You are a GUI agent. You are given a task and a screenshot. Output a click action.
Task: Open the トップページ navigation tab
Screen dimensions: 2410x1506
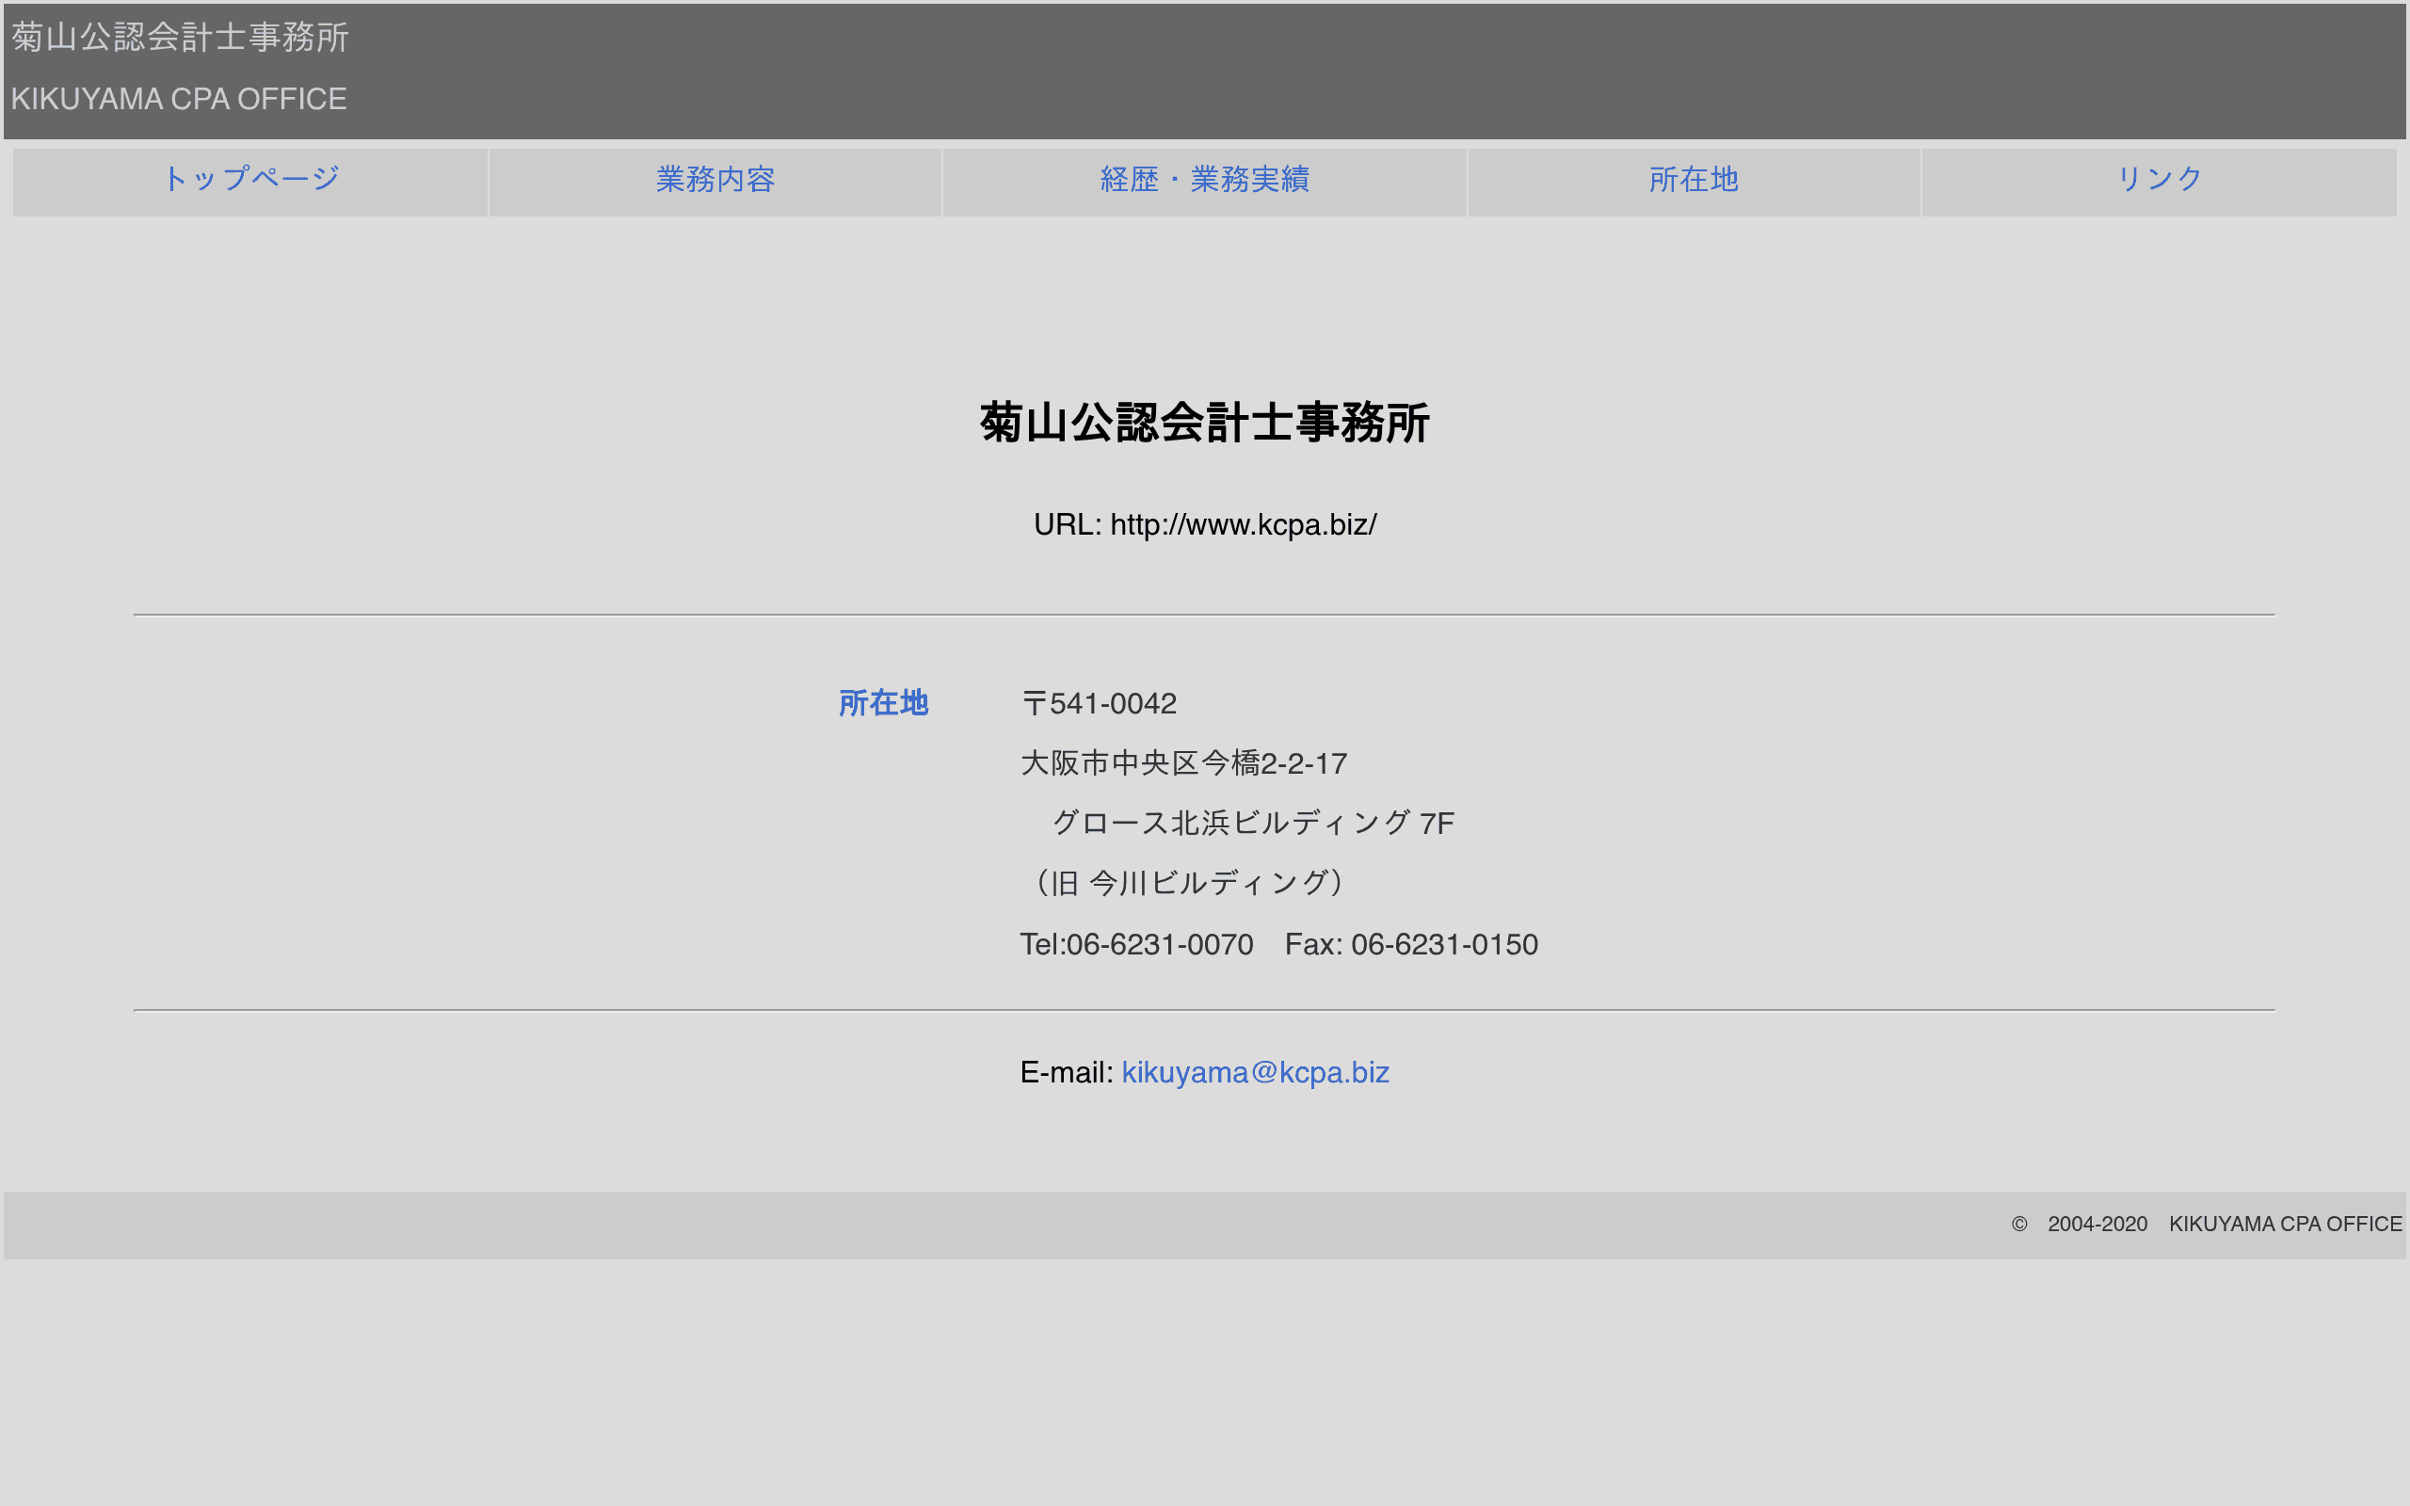click(x=252, y=181)
